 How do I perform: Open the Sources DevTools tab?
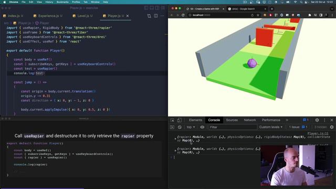click(232, 120)
